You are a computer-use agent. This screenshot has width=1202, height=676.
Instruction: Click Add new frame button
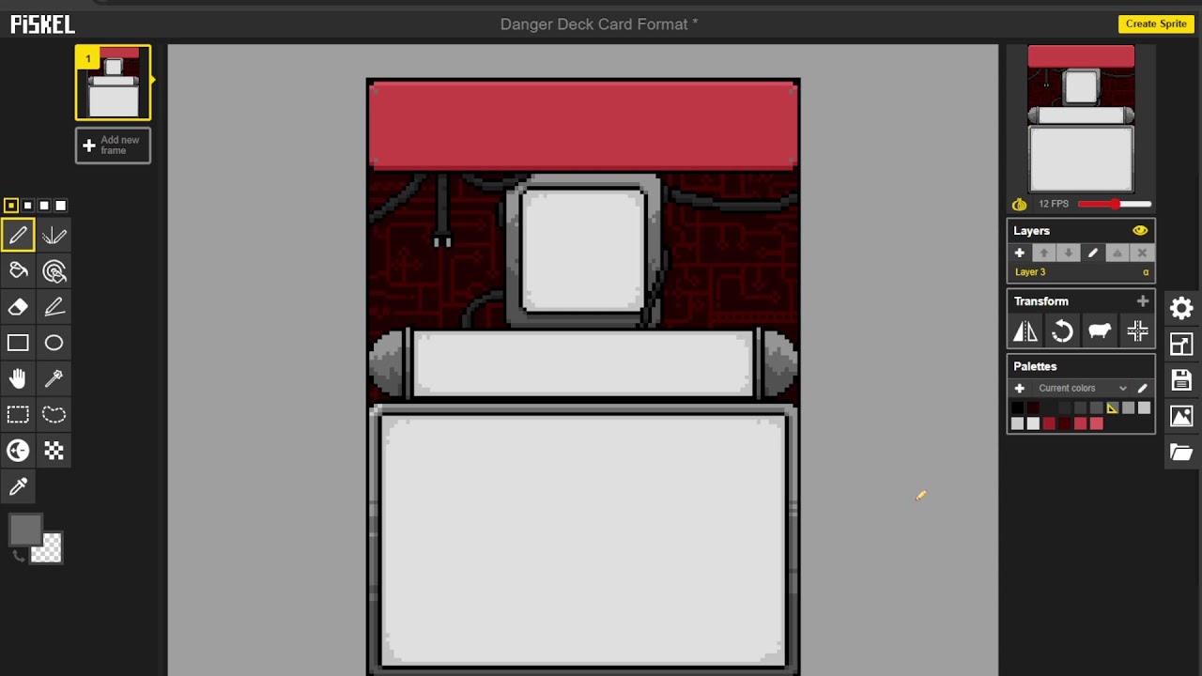(x=113, y=146)
